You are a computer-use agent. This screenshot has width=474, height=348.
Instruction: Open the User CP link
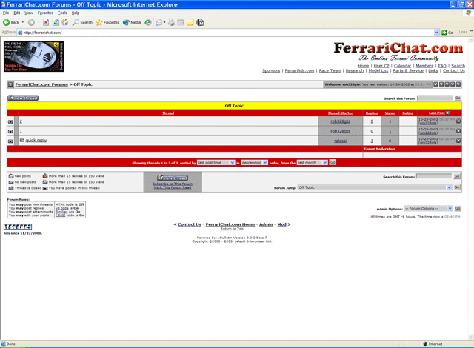coord(381,66)
